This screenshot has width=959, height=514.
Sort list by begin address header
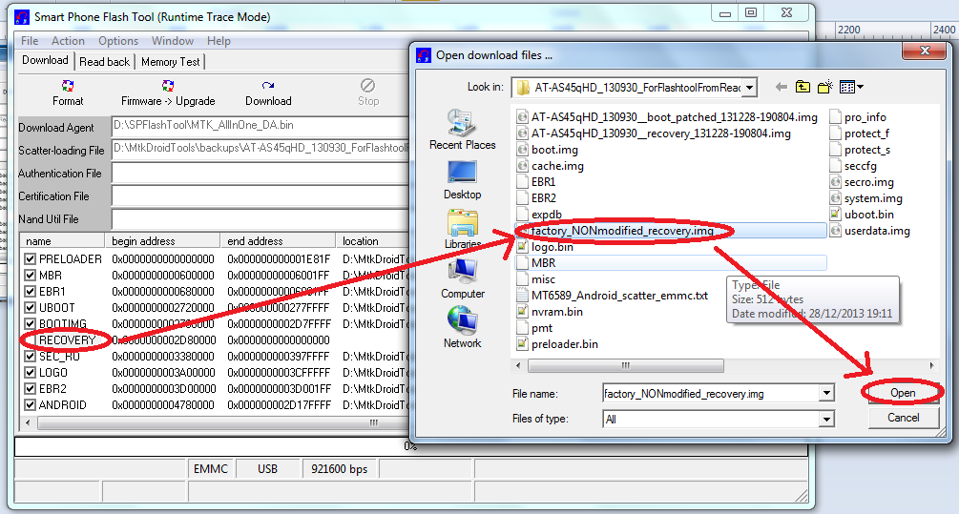tap(162, 241)
